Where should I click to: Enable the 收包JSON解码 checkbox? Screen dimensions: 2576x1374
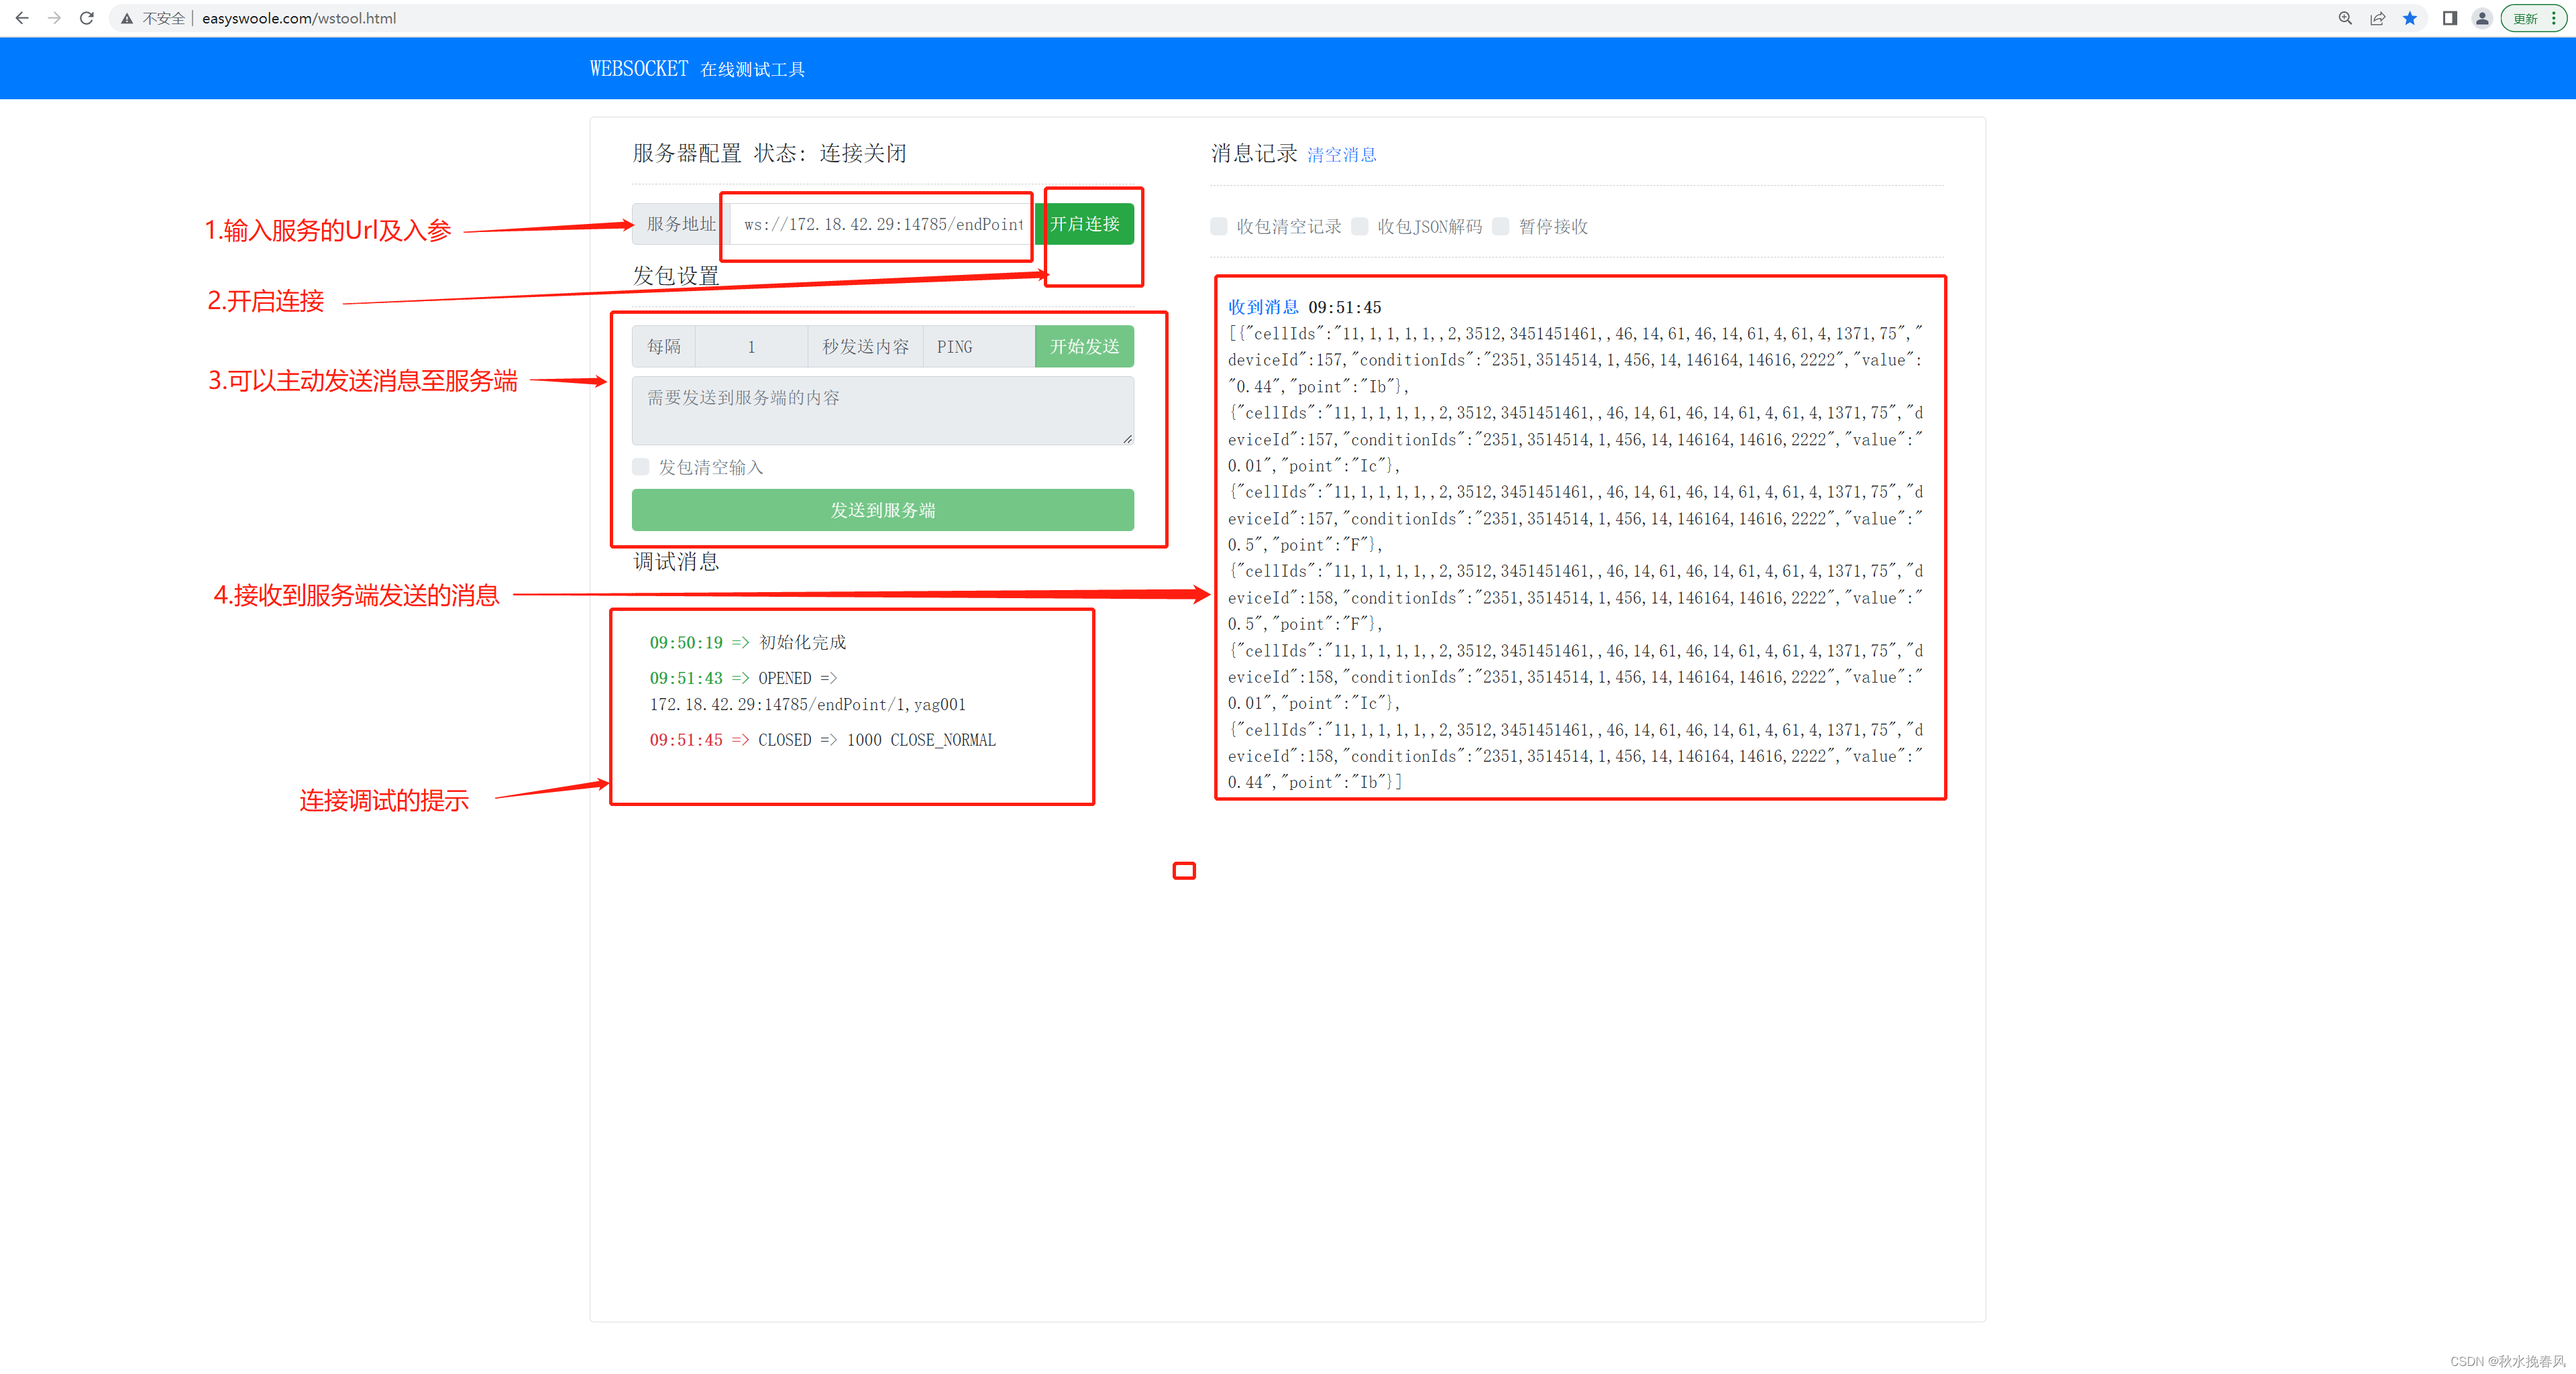point(1360,226)
